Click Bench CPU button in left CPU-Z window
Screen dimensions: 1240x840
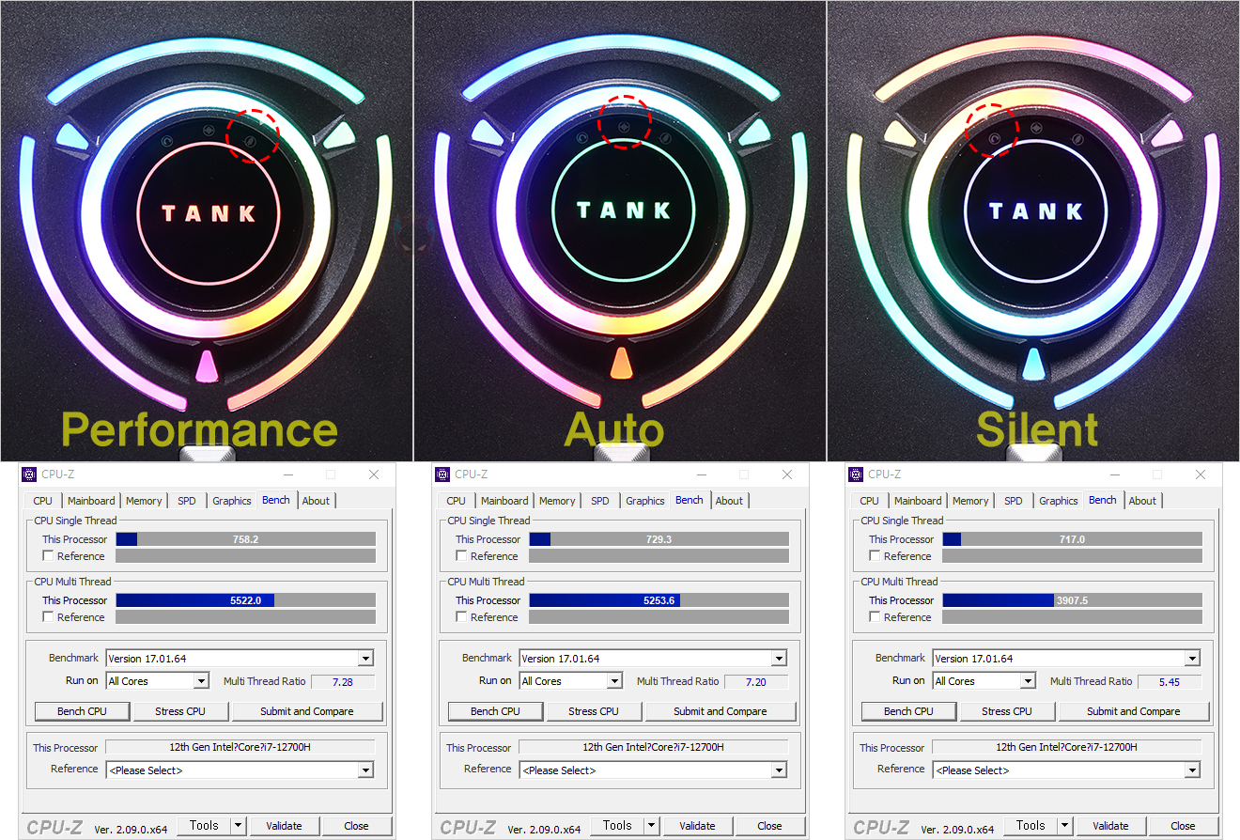(x=82, y=711)
